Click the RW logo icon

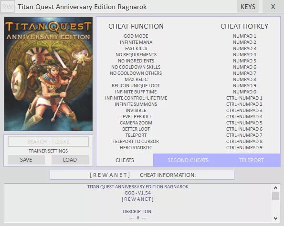pyautogui.click(x=8, y=7)
